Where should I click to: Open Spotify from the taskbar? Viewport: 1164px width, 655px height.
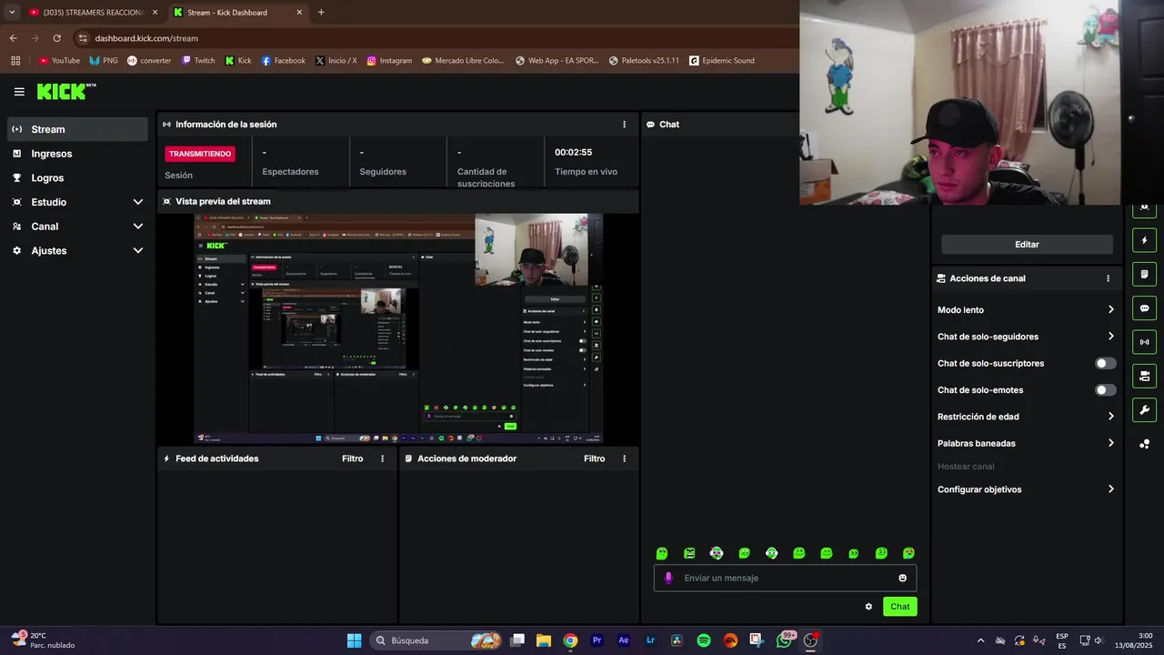click(x=703, y=640)
